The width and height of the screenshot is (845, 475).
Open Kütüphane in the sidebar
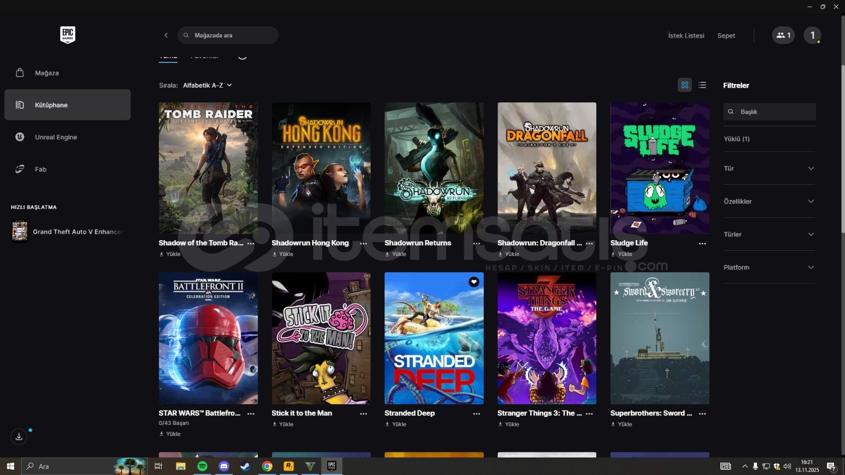68,105
